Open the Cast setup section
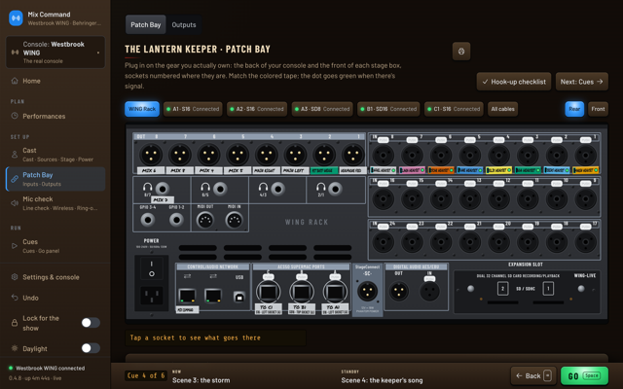 [x=55, y=155]
